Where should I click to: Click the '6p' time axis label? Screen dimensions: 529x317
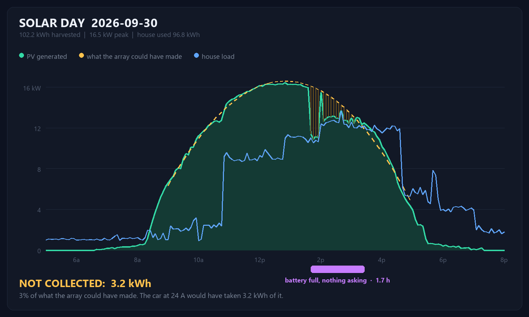click(443, 260)
